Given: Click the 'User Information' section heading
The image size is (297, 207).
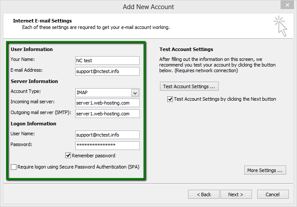Looking at the screenshot, I should (32, 49).
